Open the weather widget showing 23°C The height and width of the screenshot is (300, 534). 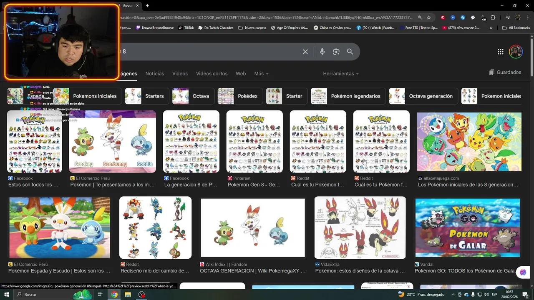(x=421, y=294)
